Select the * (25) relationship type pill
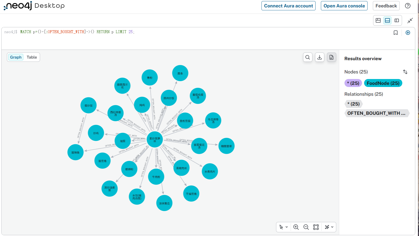This screenshot has height=236, width=419. pyautogui.click(x=353, y=104)
